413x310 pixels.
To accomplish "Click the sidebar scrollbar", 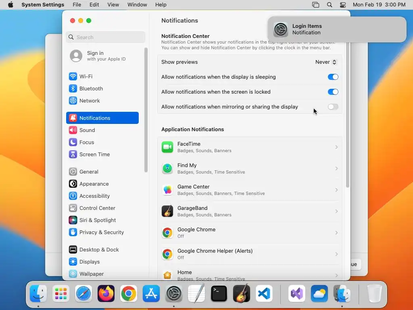I will pyautogui.click(x=146, y=110).
